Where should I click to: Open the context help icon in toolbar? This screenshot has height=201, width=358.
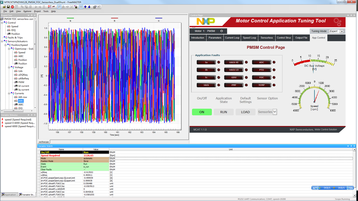(99, 7)
